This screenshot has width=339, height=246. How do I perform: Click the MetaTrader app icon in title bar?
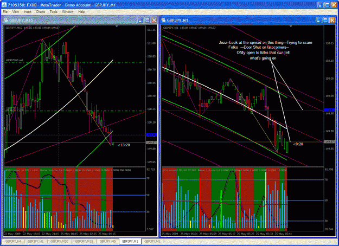[4, 5]
